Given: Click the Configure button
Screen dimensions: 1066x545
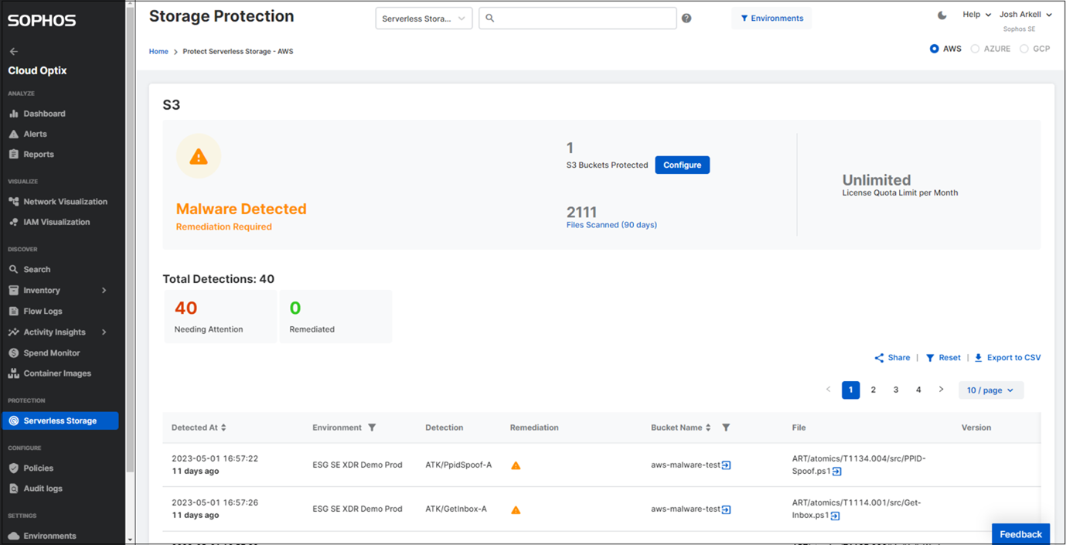Looking at the screenshot, I should point(682,165).
